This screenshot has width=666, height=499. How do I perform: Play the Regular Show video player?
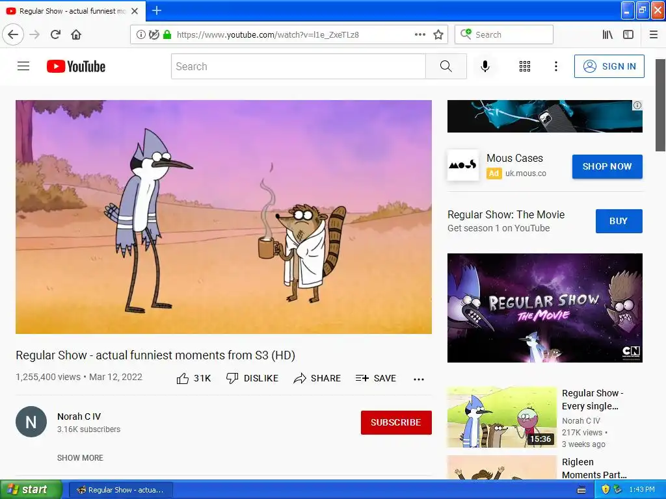pos(224,217)
